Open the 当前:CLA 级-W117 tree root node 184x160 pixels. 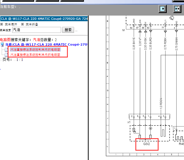(x=46, y=44)
